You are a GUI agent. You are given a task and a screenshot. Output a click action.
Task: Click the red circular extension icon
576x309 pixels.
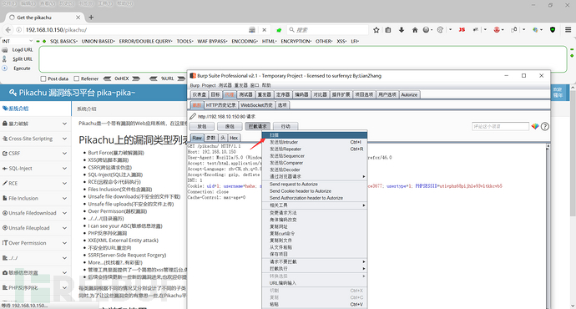(x=497, y=30)
